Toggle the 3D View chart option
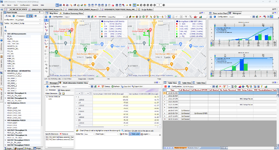This screenshot has width=279, height=150. tap(124, 134)
